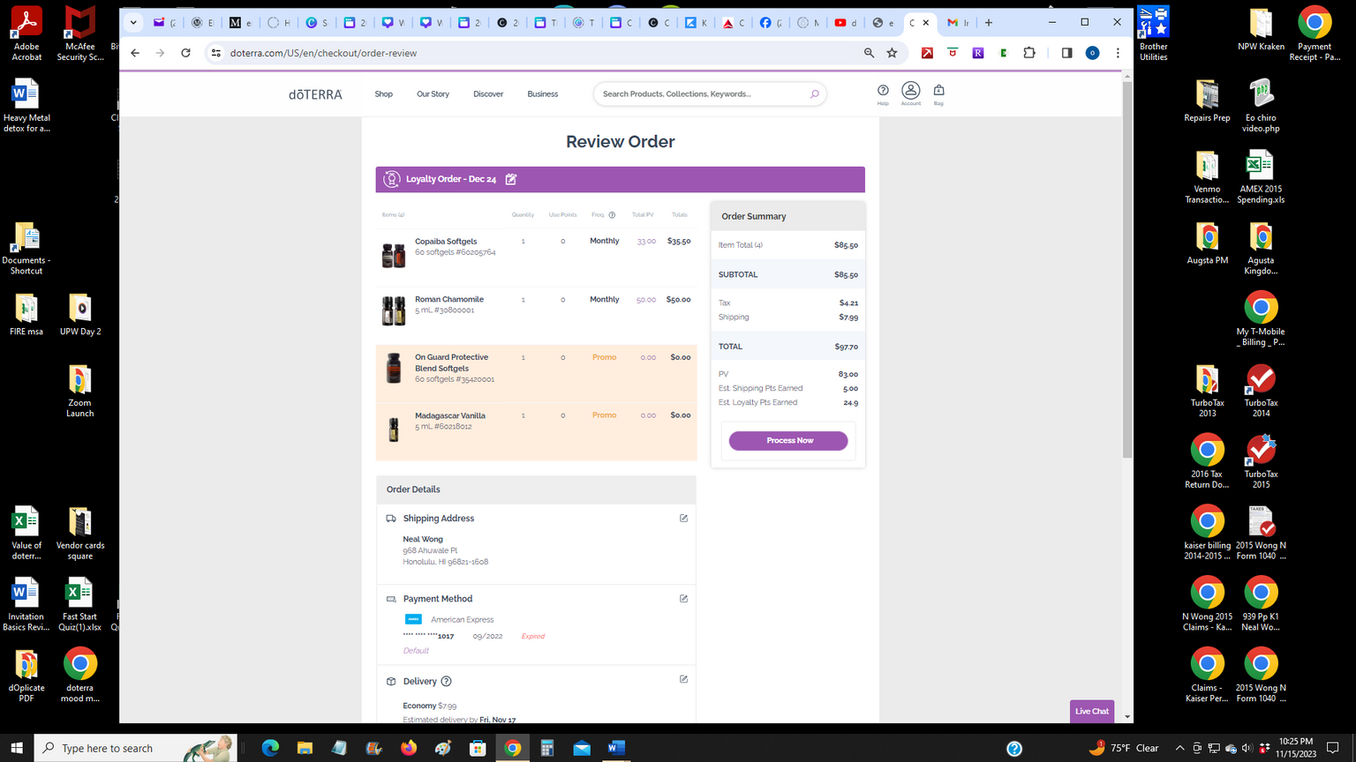Select the Brother Utilities desktop icon
The width and height of the screenshot is (1356, 762).
[x=1153, y=34]
